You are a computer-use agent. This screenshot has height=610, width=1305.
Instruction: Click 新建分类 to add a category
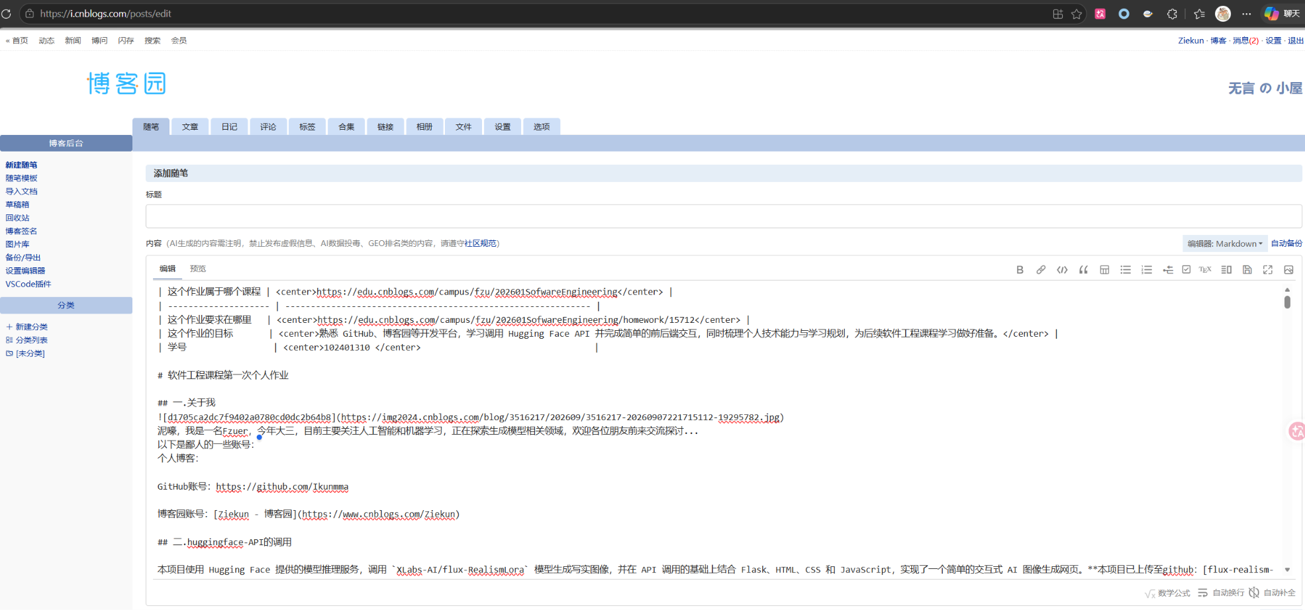pos(27,327)
